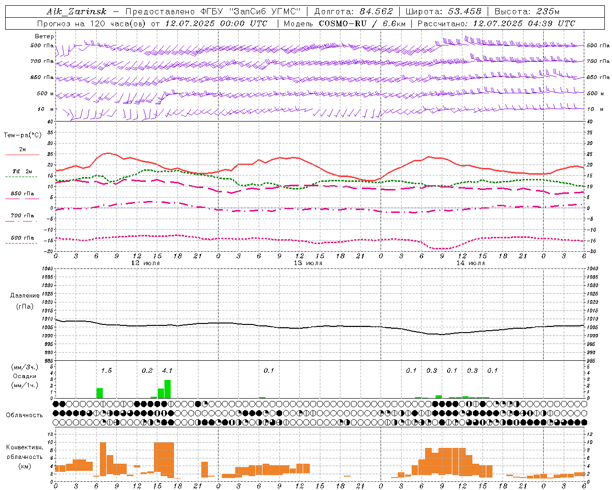
Task: Click the 'Конвективн.' convective cloud label
Action: (x=24, y=447)
